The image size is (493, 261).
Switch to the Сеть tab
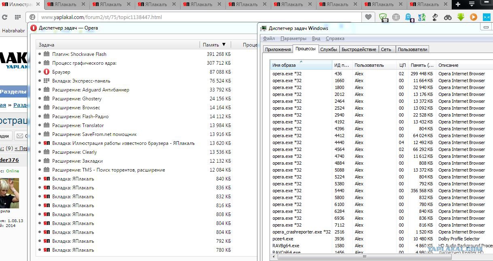[x=386, y=49]
